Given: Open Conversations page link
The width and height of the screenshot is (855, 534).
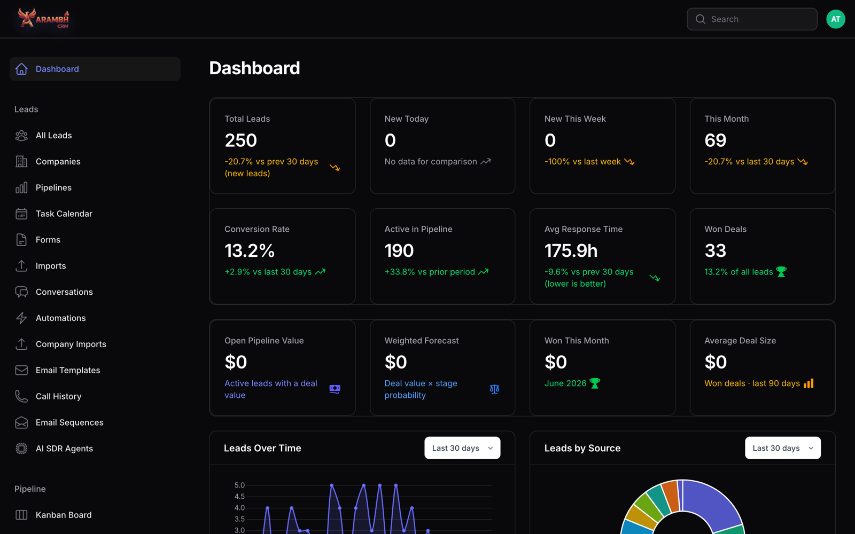Looking at the screenshot, I should pyautogui.click(x=95, y=292).
